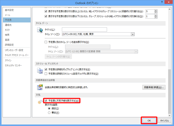Toggle auto-switch to vertical layout checkbox (S)
174x126 pixels.
(46, 16)
